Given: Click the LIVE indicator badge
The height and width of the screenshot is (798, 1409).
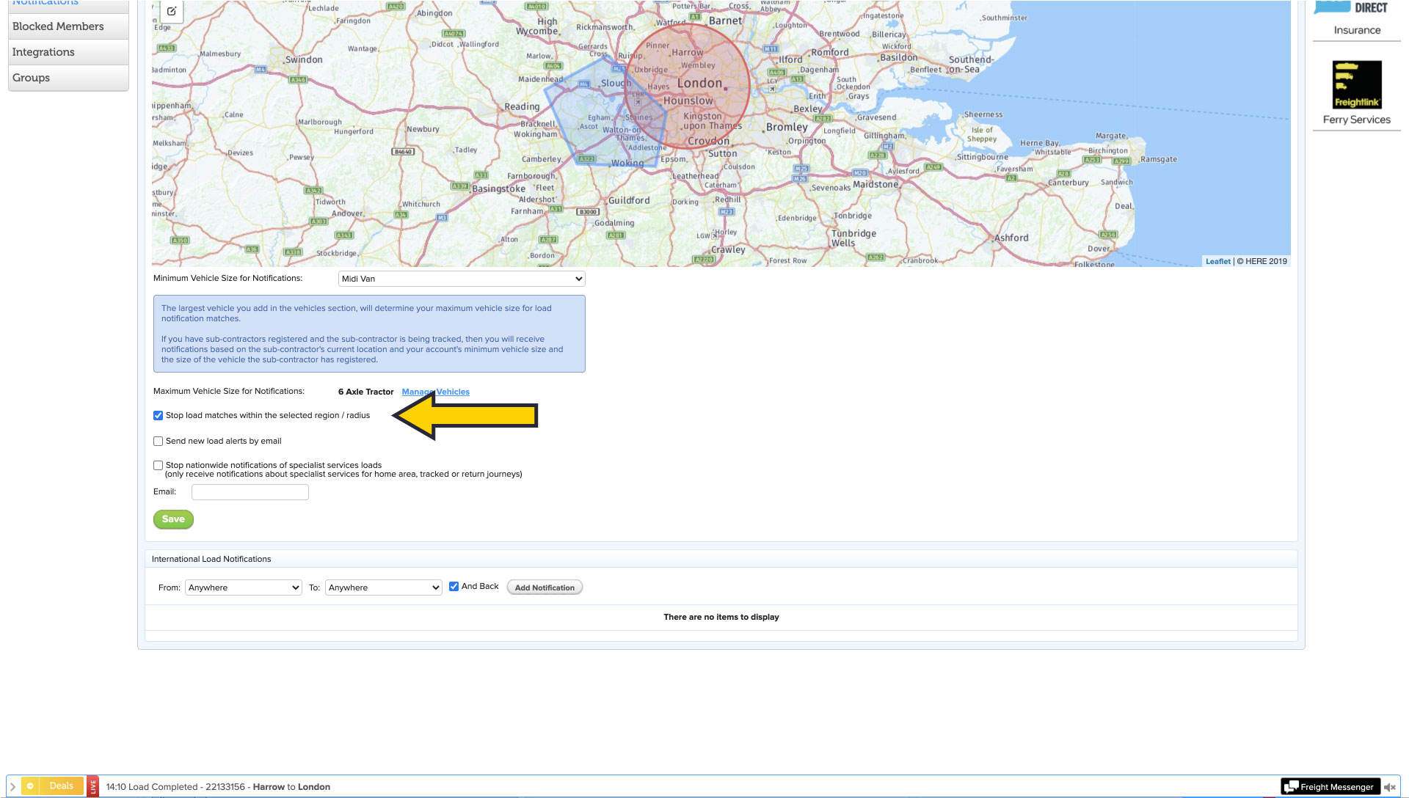Looking at the screenshot, I should click(x=92, y=786).
